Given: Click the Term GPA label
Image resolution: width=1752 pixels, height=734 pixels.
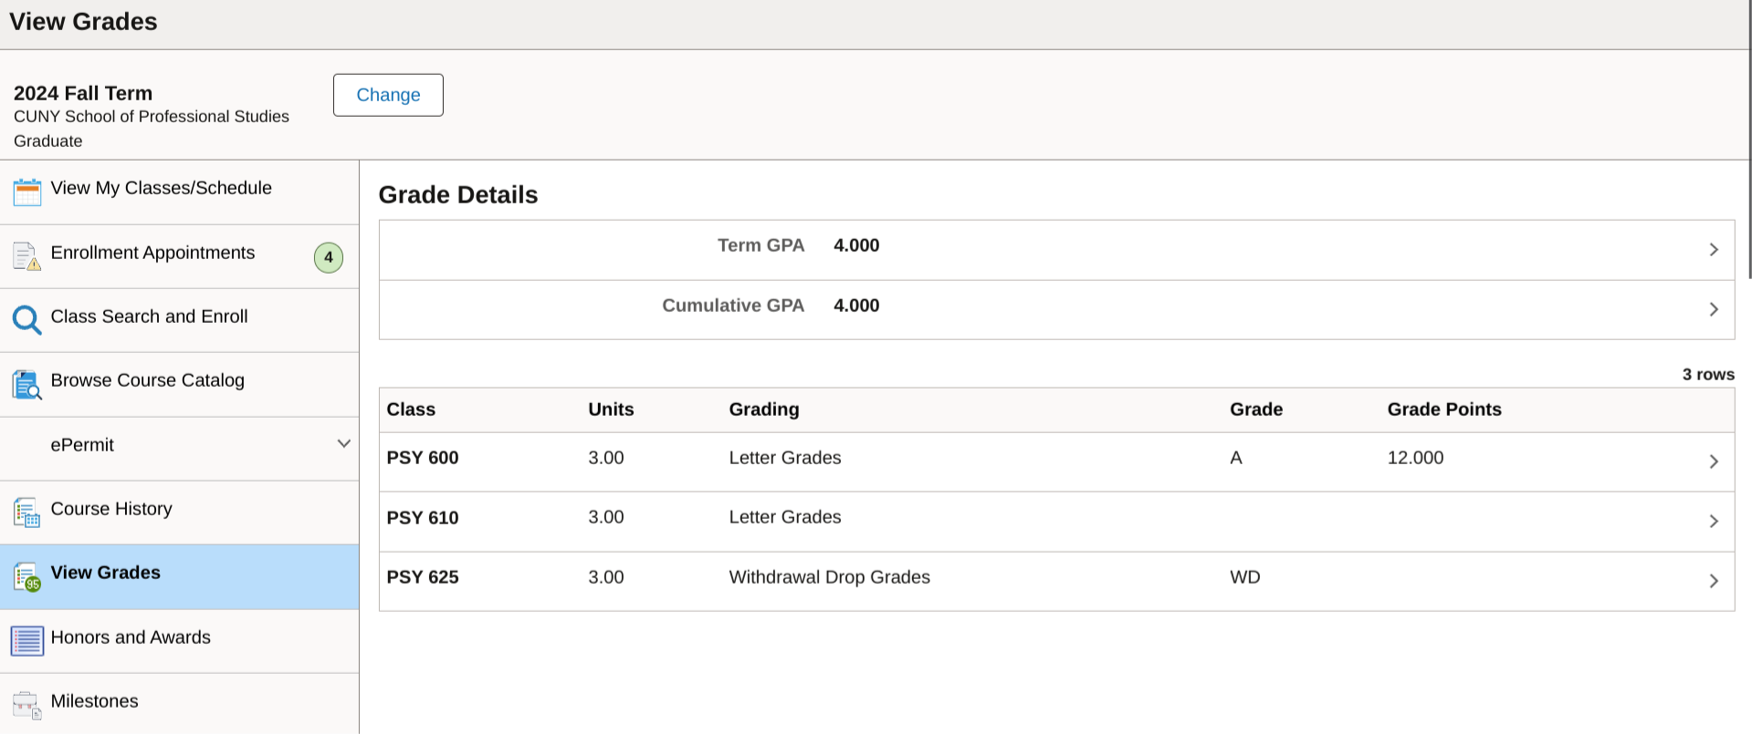Looking at the screenshot, I should coord(761,245).
